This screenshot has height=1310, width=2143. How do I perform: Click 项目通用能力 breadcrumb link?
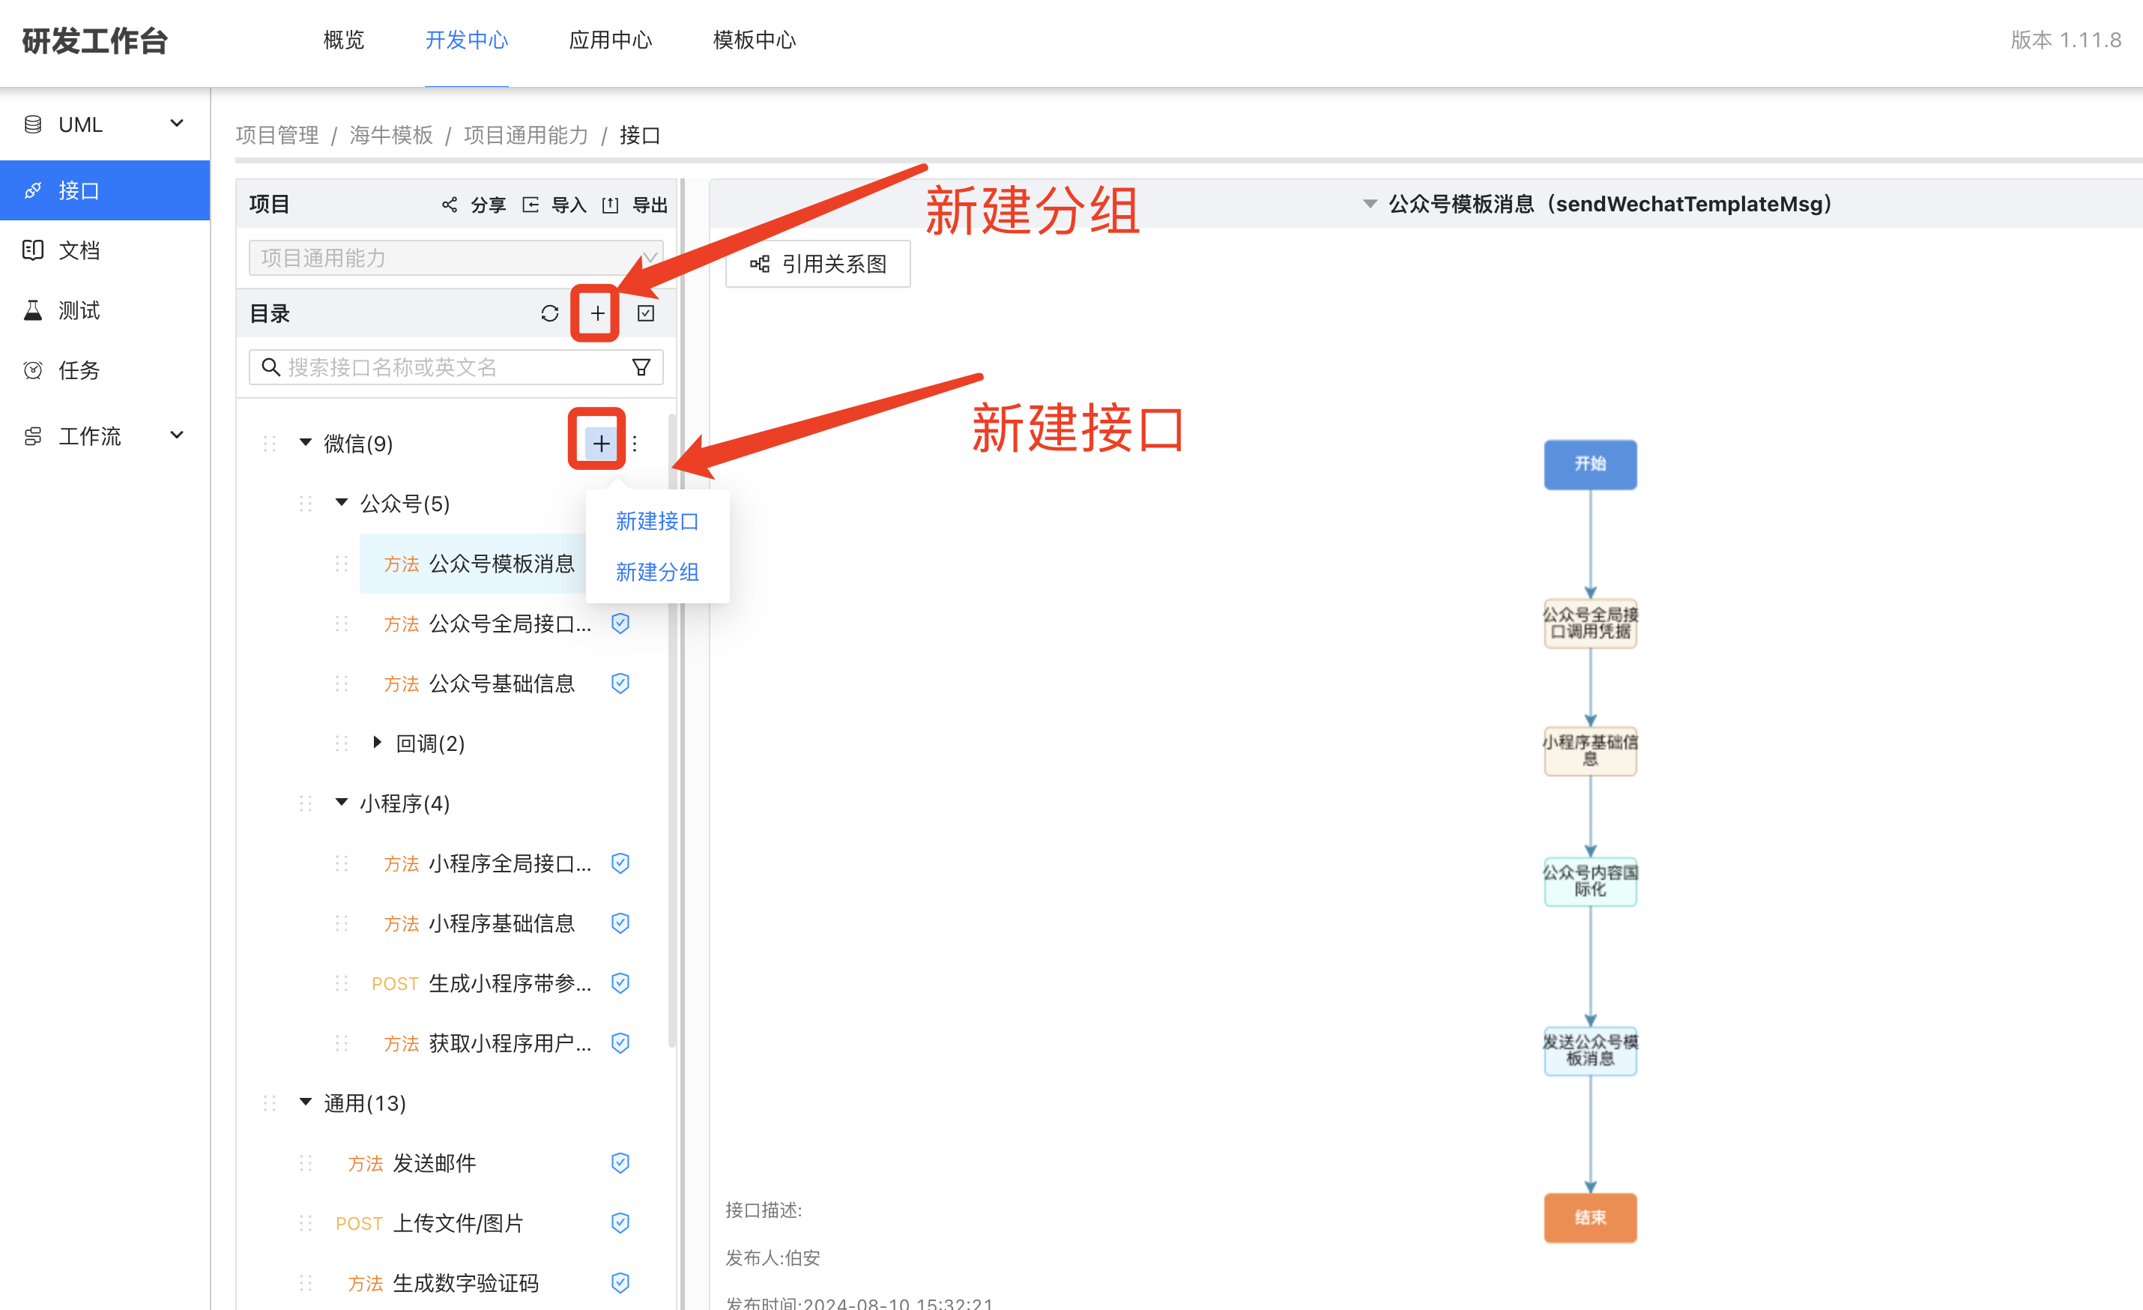[526, 136]
